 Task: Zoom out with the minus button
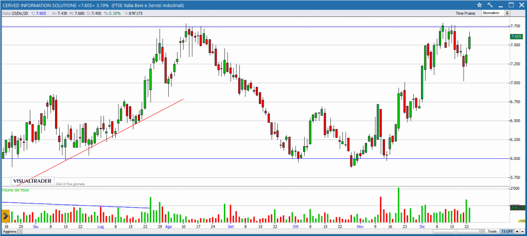[522, 232]
